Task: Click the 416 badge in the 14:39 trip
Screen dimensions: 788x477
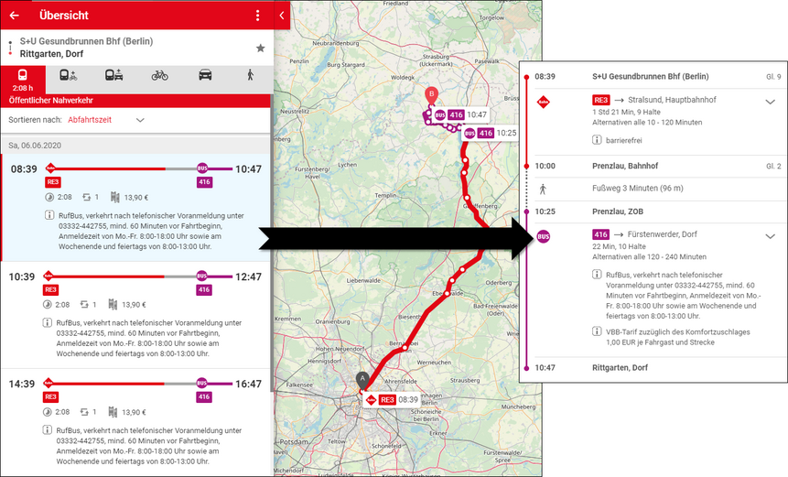Action: tap(203, 396)
